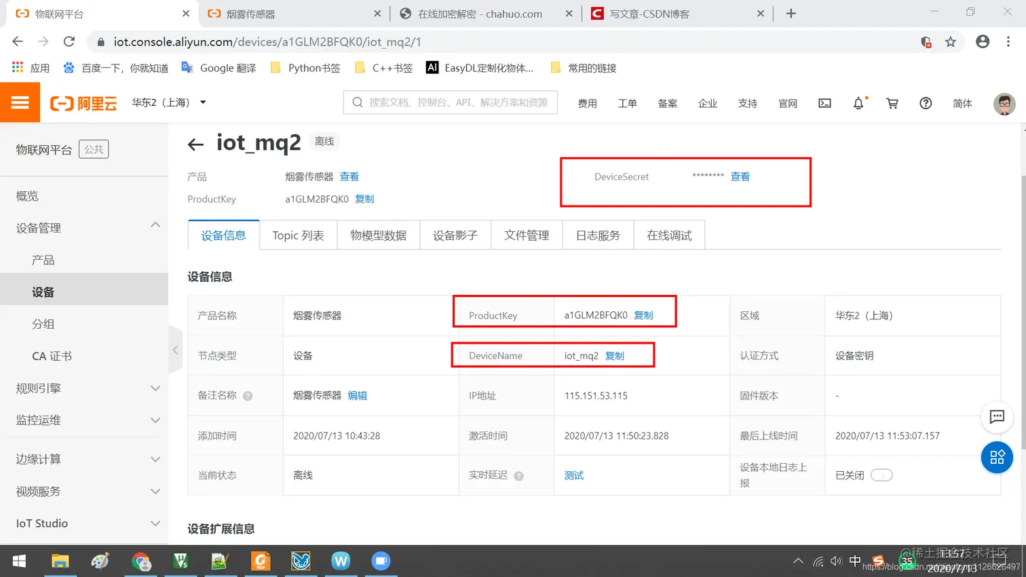
Task: Switch to the 日志服务 tab
Action: click(x=598, y=235)
